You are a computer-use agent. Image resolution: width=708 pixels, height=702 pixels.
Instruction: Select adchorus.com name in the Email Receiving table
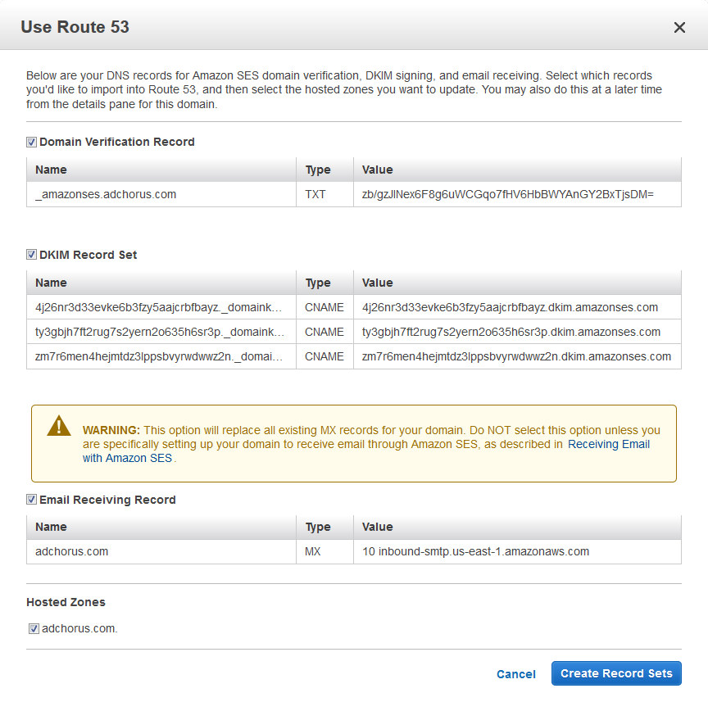pos(72,551)
